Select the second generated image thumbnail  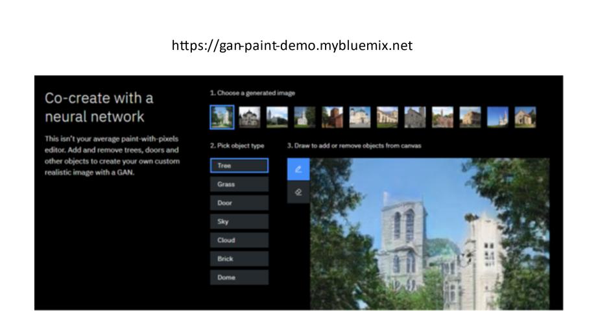249,117
